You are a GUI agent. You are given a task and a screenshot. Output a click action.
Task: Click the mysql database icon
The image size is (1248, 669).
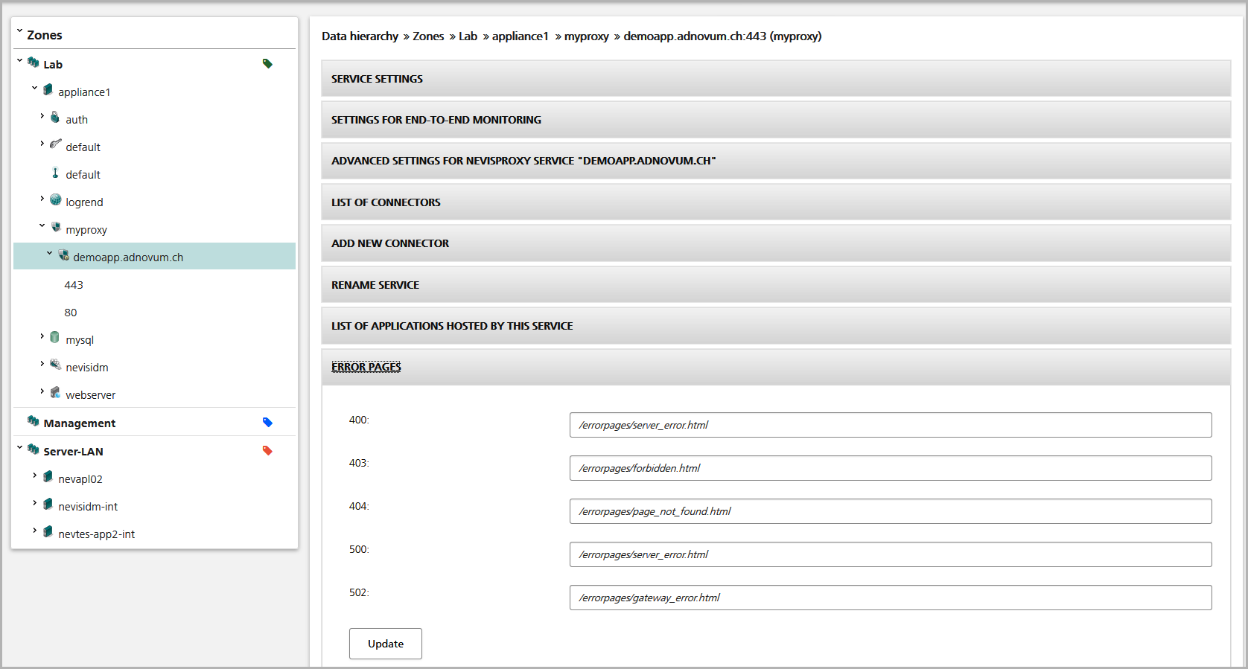click(55, 338)
